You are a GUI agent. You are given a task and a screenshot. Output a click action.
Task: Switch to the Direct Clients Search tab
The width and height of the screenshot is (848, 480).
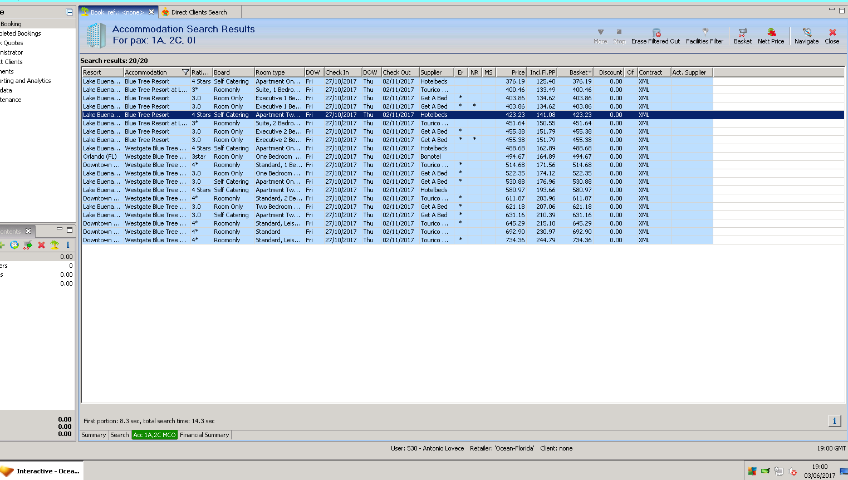[x=199, y=12]
